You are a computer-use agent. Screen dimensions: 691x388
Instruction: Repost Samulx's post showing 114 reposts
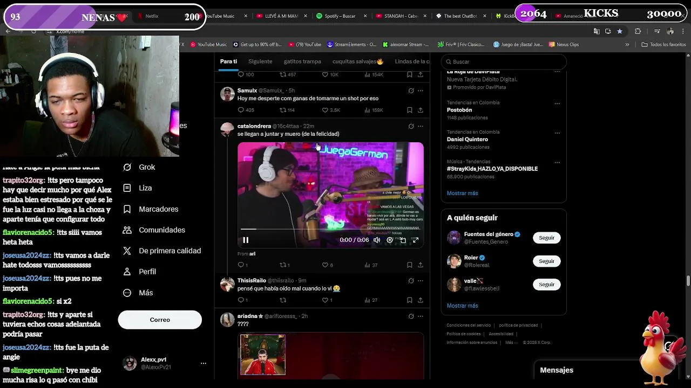pos(287,110)
